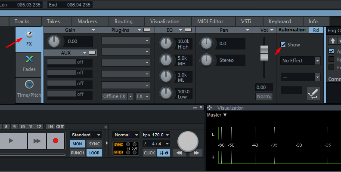Image resolution: width=341 pixels, height=172 pixels.
Task: Click the Vol value field 0.00
Action: coord(264,87)
